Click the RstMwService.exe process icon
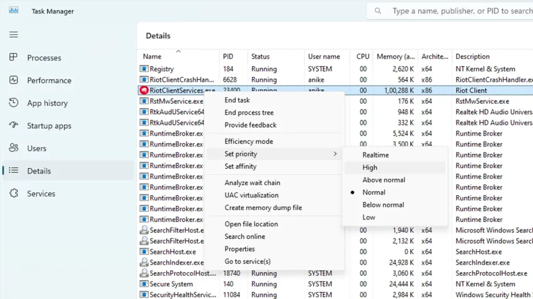This screenshot has width=533, height=299. (144, 101)
